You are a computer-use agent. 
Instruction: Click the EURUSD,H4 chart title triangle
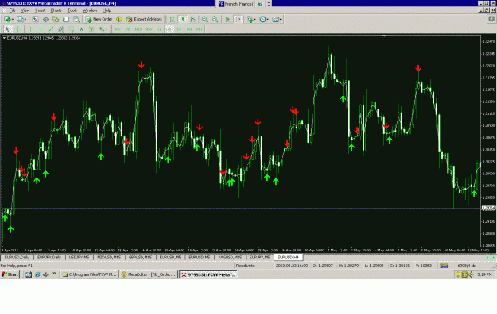click(x=4, y=38)
